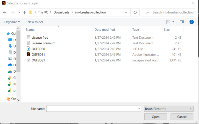The width and height of the screenshot is (199, 124).
Task: Click the Open button
Action: (155, 117)
